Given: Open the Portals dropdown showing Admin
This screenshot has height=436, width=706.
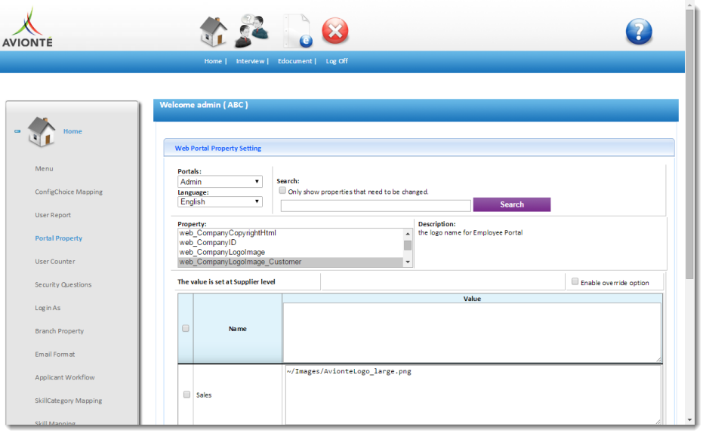Looking at the screenshot, I should (220, 182).
